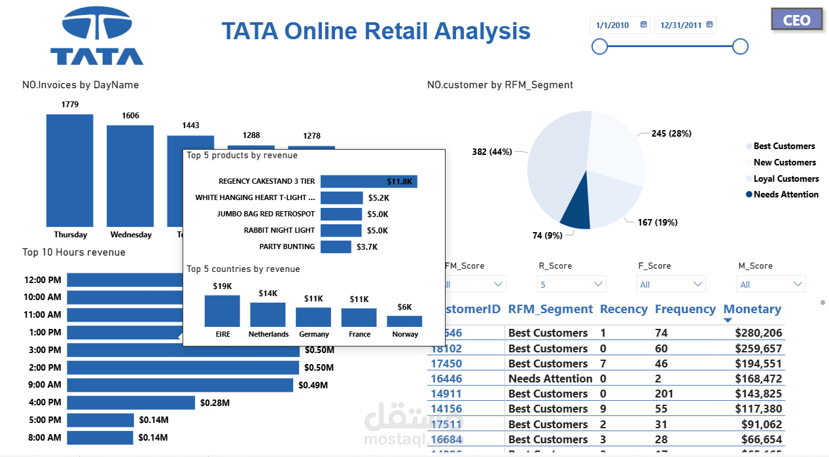Click the CEO button
829x457 pixels.
point(796,20)
